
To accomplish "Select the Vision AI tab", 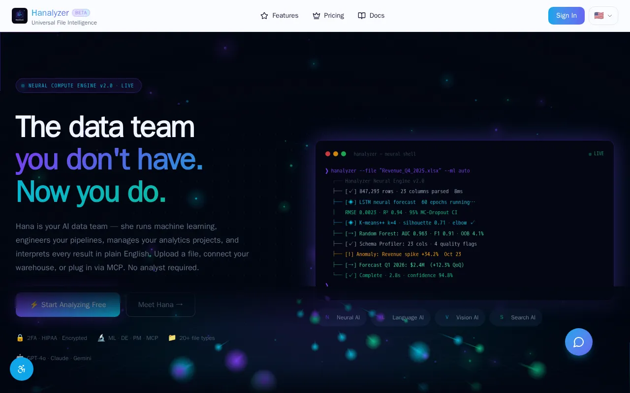I will (x=460, y=317).
